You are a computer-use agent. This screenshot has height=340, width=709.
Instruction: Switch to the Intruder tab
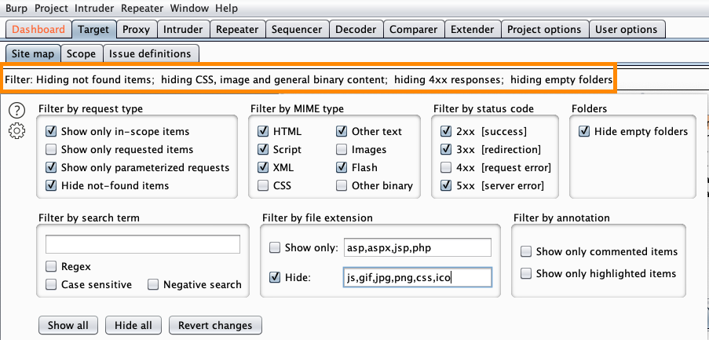coord(183,30)
